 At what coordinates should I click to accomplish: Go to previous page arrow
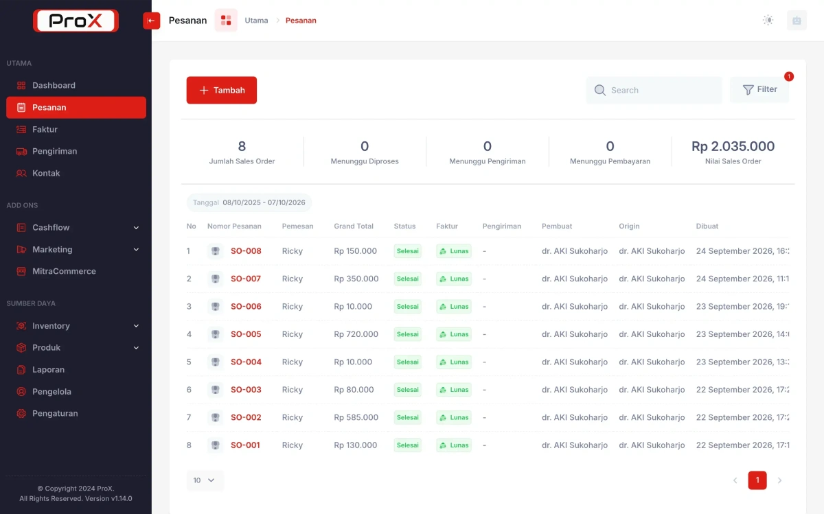pyautogui.click(x=735, y=480)
